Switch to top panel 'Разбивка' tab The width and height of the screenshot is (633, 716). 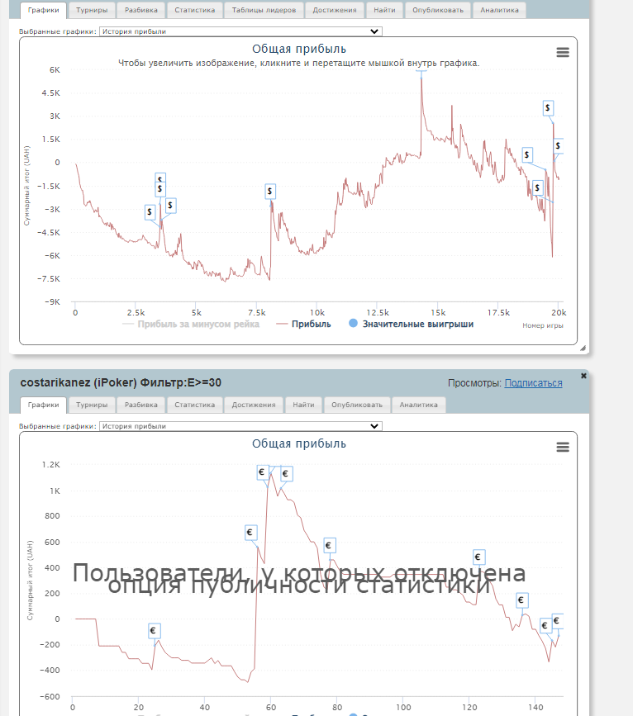click(x=141, y=10)
